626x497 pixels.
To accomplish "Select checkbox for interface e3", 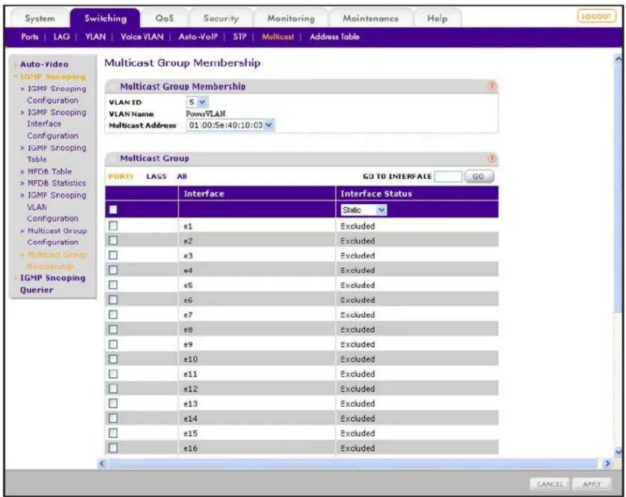I will [113, 255].
